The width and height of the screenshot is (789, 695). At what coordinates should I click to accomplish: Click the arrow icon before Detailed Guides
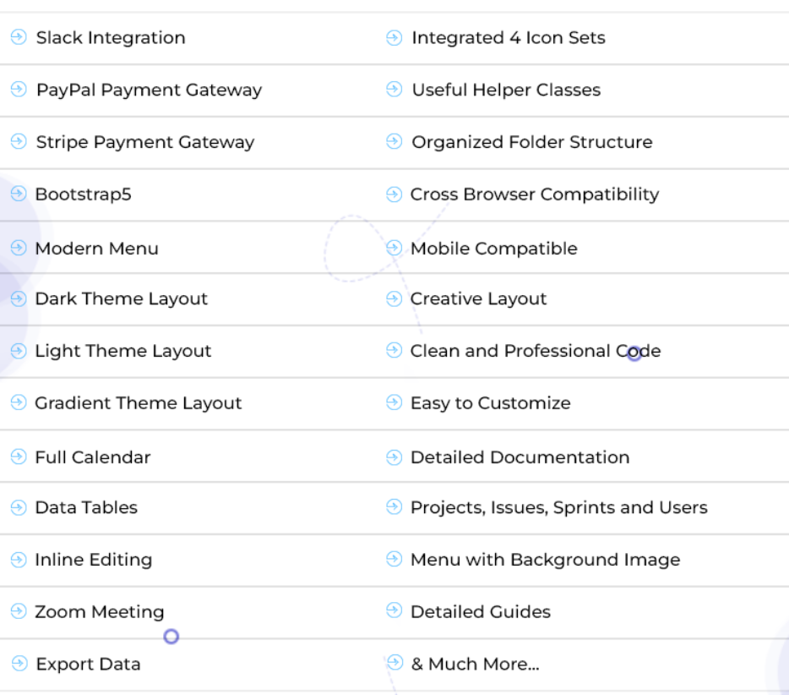click(394, 610)
